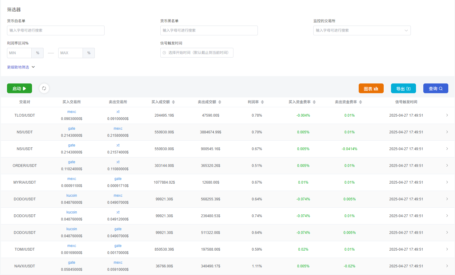Screen dimensions: 455x275
Task: Sort by 买入资金费率 column sort icon
Action: pos(314,102)
